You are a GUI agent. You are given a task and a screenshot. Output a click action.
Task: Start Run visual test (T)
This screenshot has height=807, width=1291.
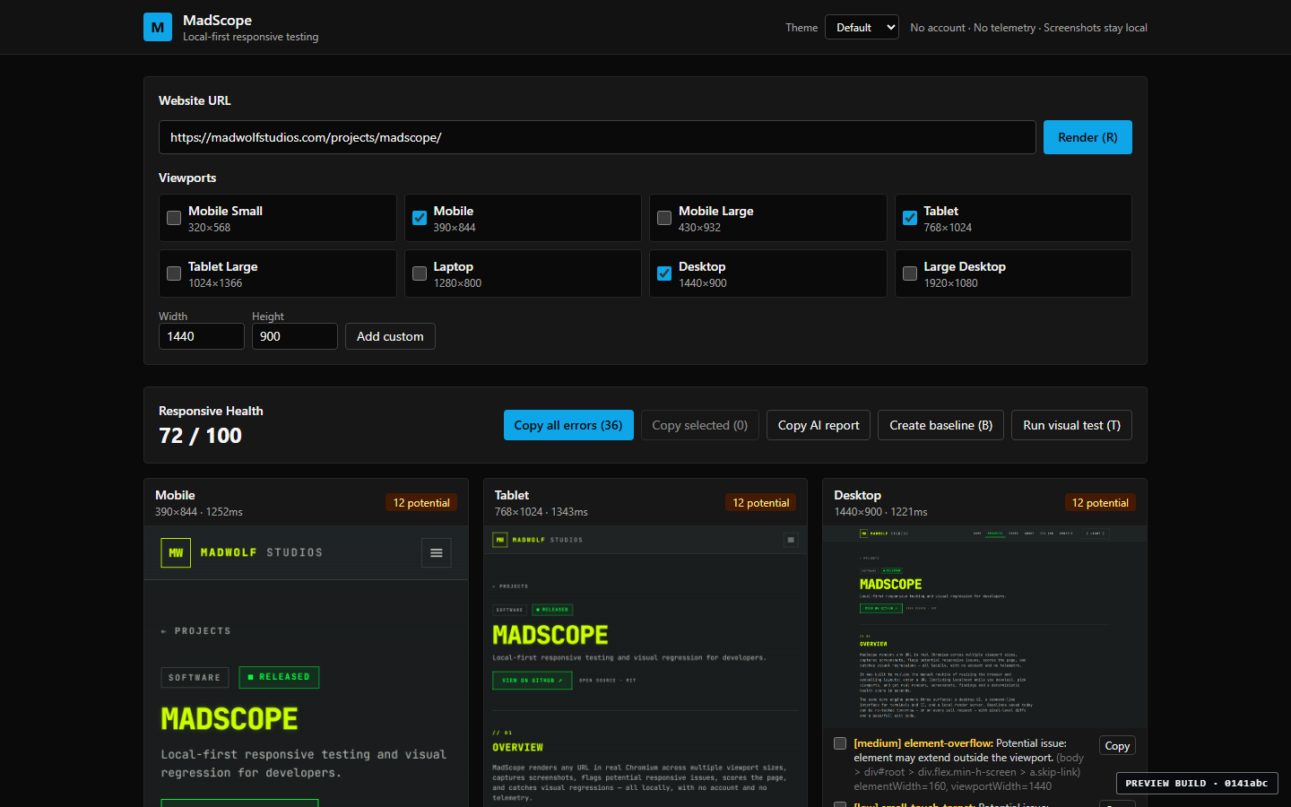pyautogui.click(x=1072, y=425)
